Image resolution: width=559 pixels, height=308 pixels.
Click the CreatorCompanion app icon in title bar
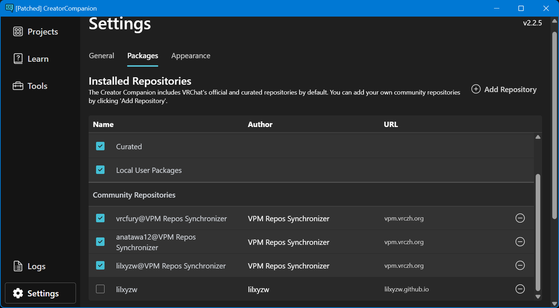coord(10,8)
